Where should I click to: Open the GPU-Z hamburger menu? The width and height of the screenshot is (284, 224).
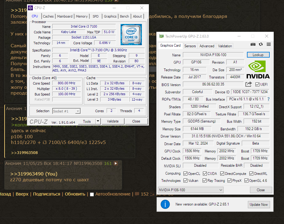coord(269,44)
